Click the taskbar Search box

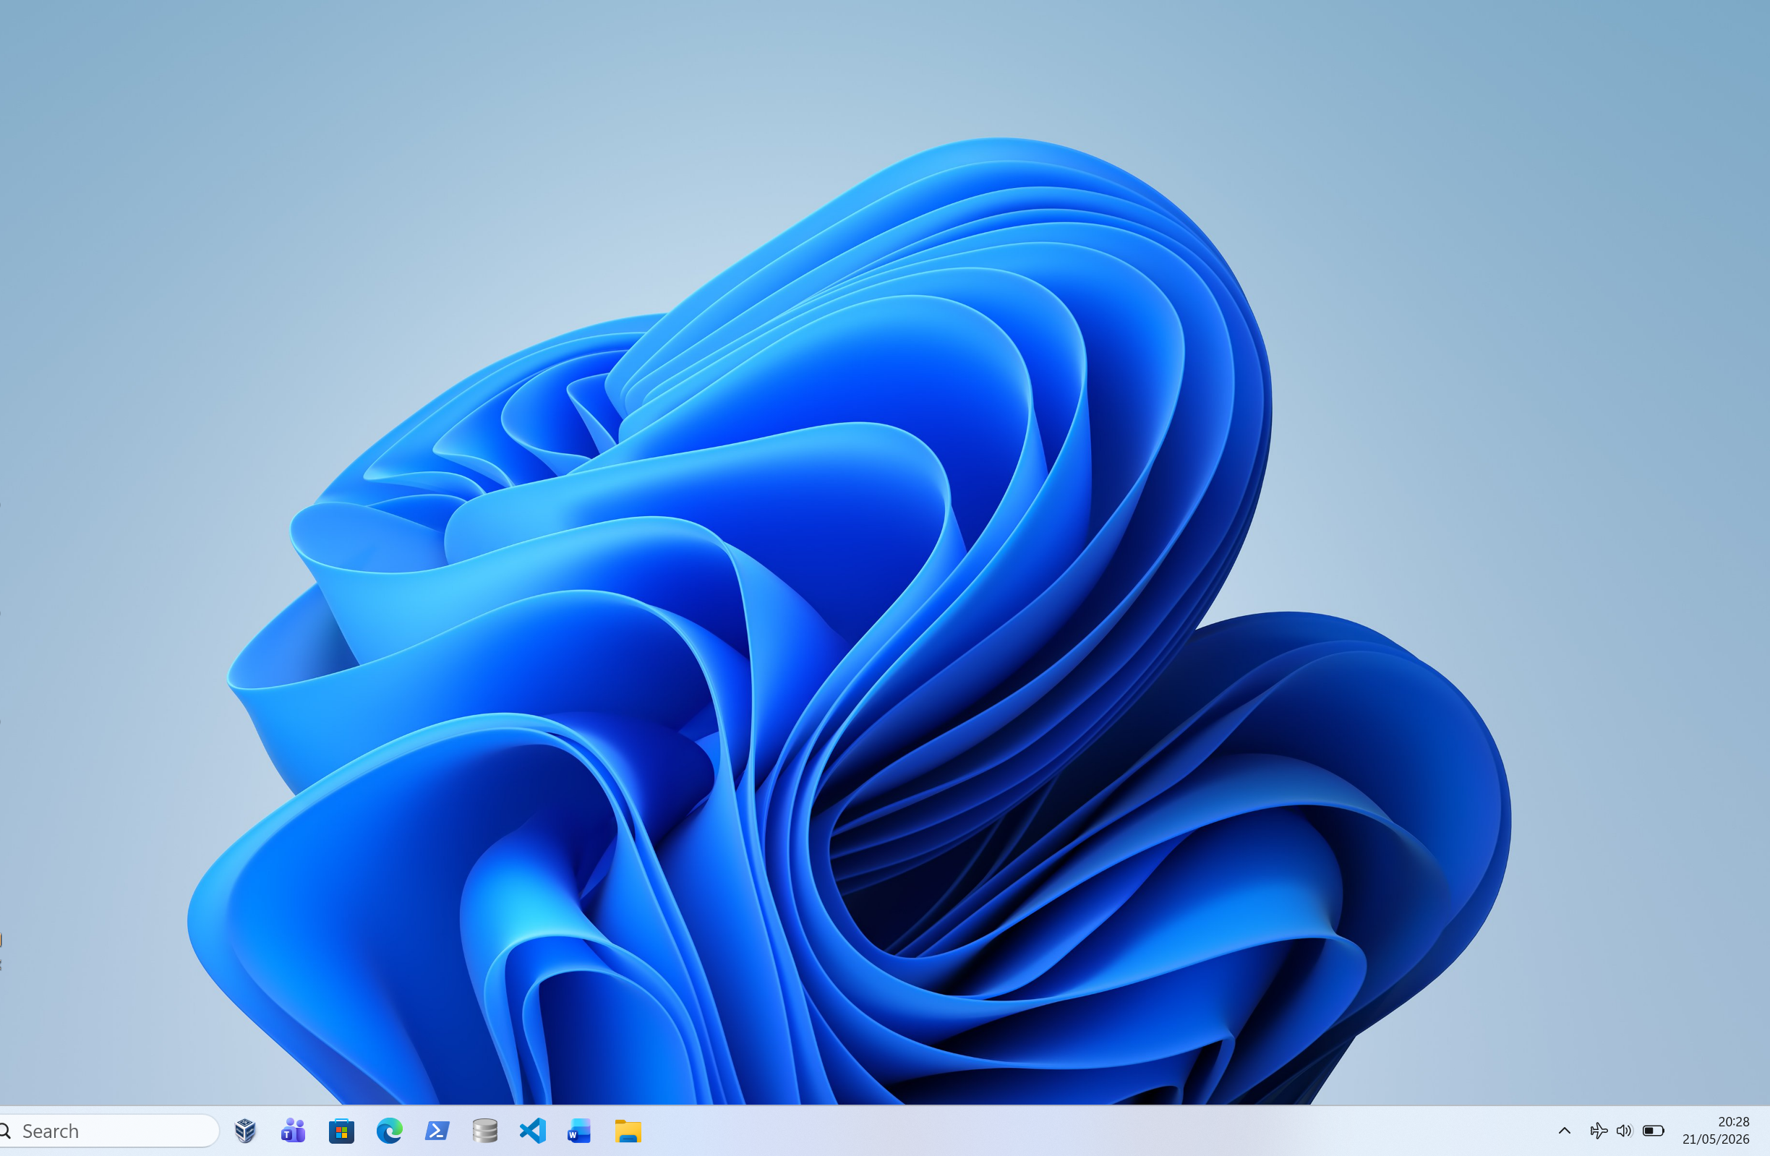coord(108,1131)
